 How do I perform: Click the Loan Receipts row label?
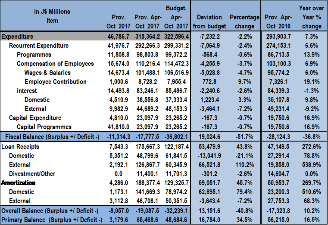[x=21, y=147]
